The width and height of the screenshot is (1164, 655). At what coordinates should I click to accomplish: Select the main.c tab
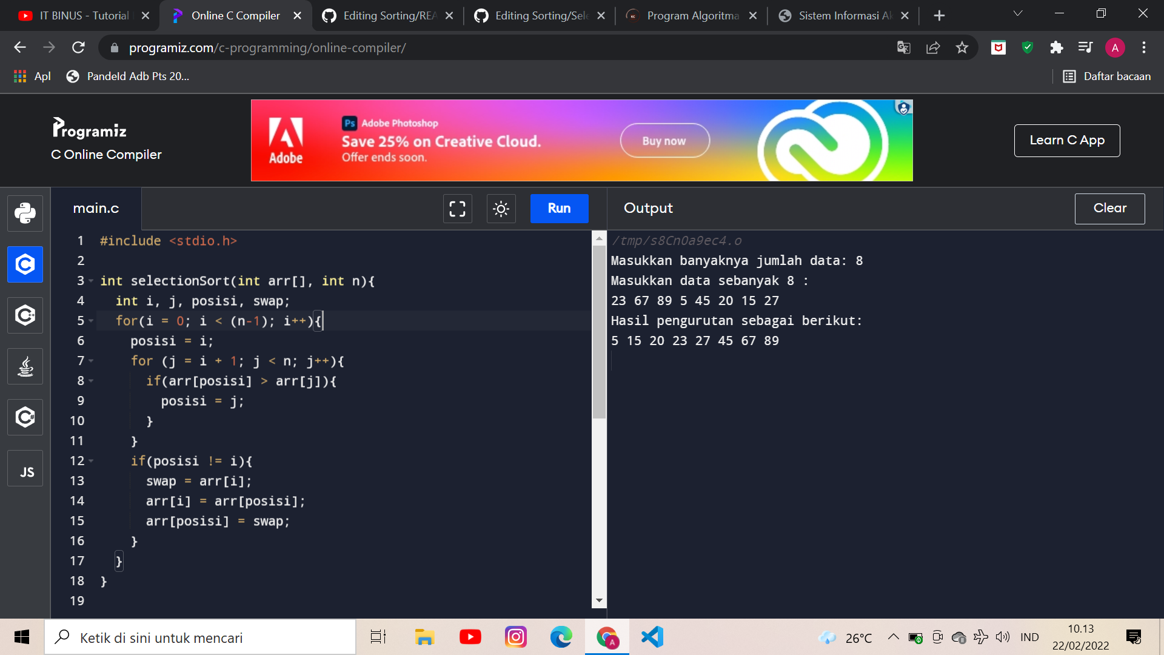[x=96, y=209]
